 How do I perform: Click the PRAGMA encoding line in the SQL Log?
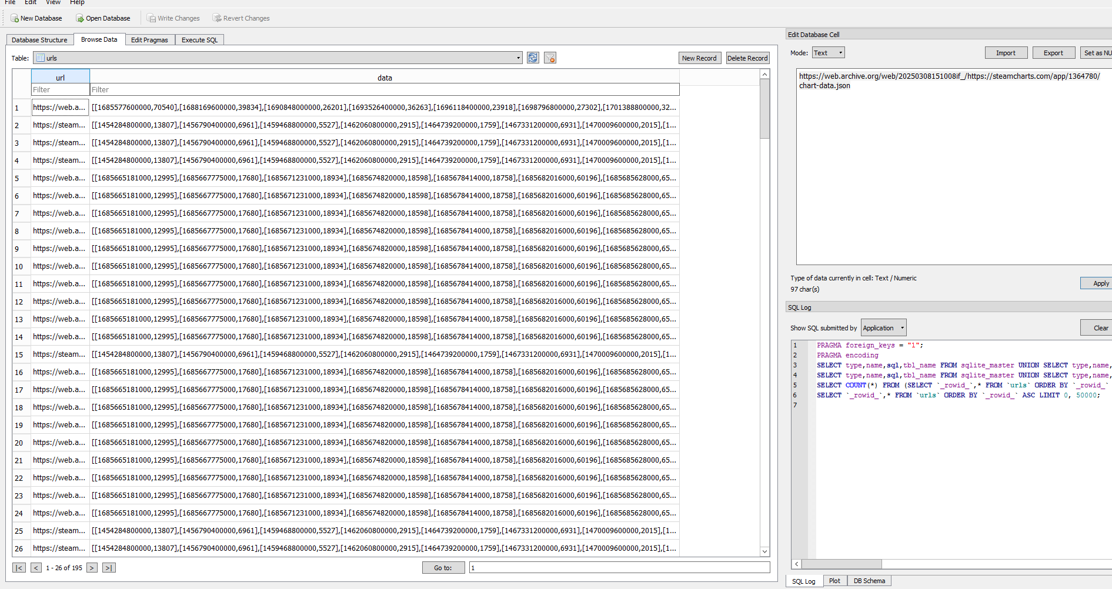click(x=847, y=355)
